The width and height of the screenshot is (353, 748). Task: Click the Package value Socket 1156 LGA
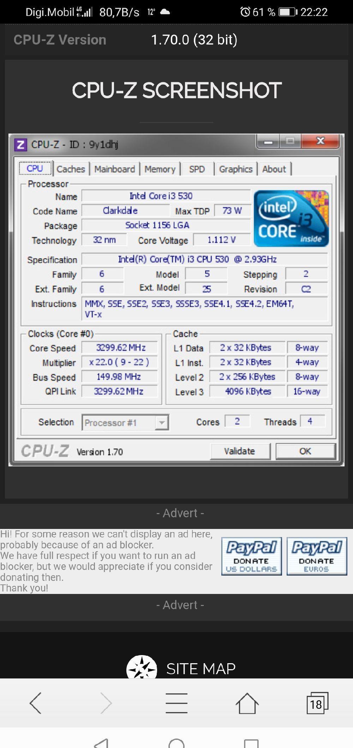166,225
